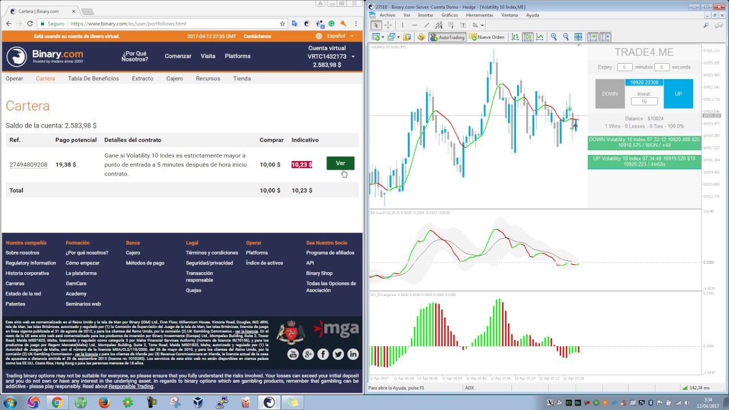Image resolution: width=729 pixels, height=410 pixels.
Task: Pick the vertical line drawing tool
Action: click(402, 25)
